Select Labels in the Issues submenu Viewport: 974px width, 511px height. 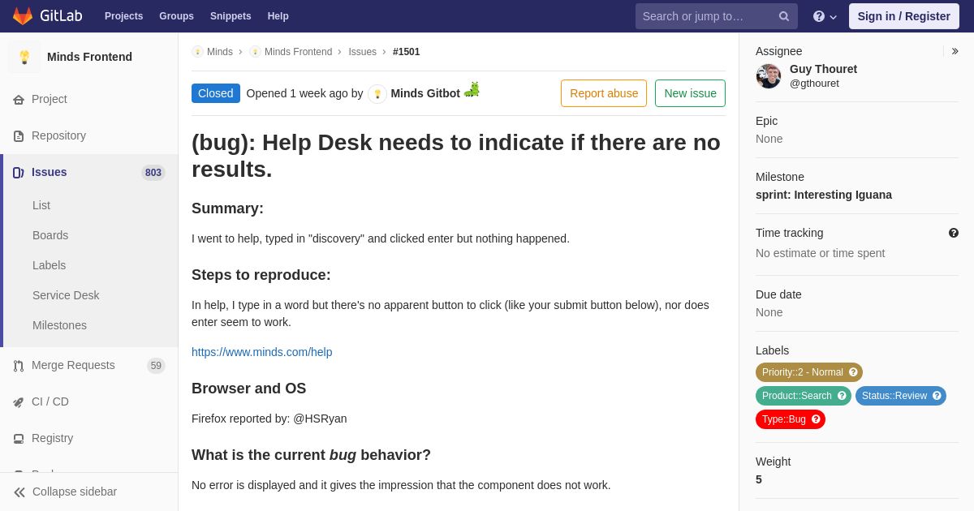[49, 265]
